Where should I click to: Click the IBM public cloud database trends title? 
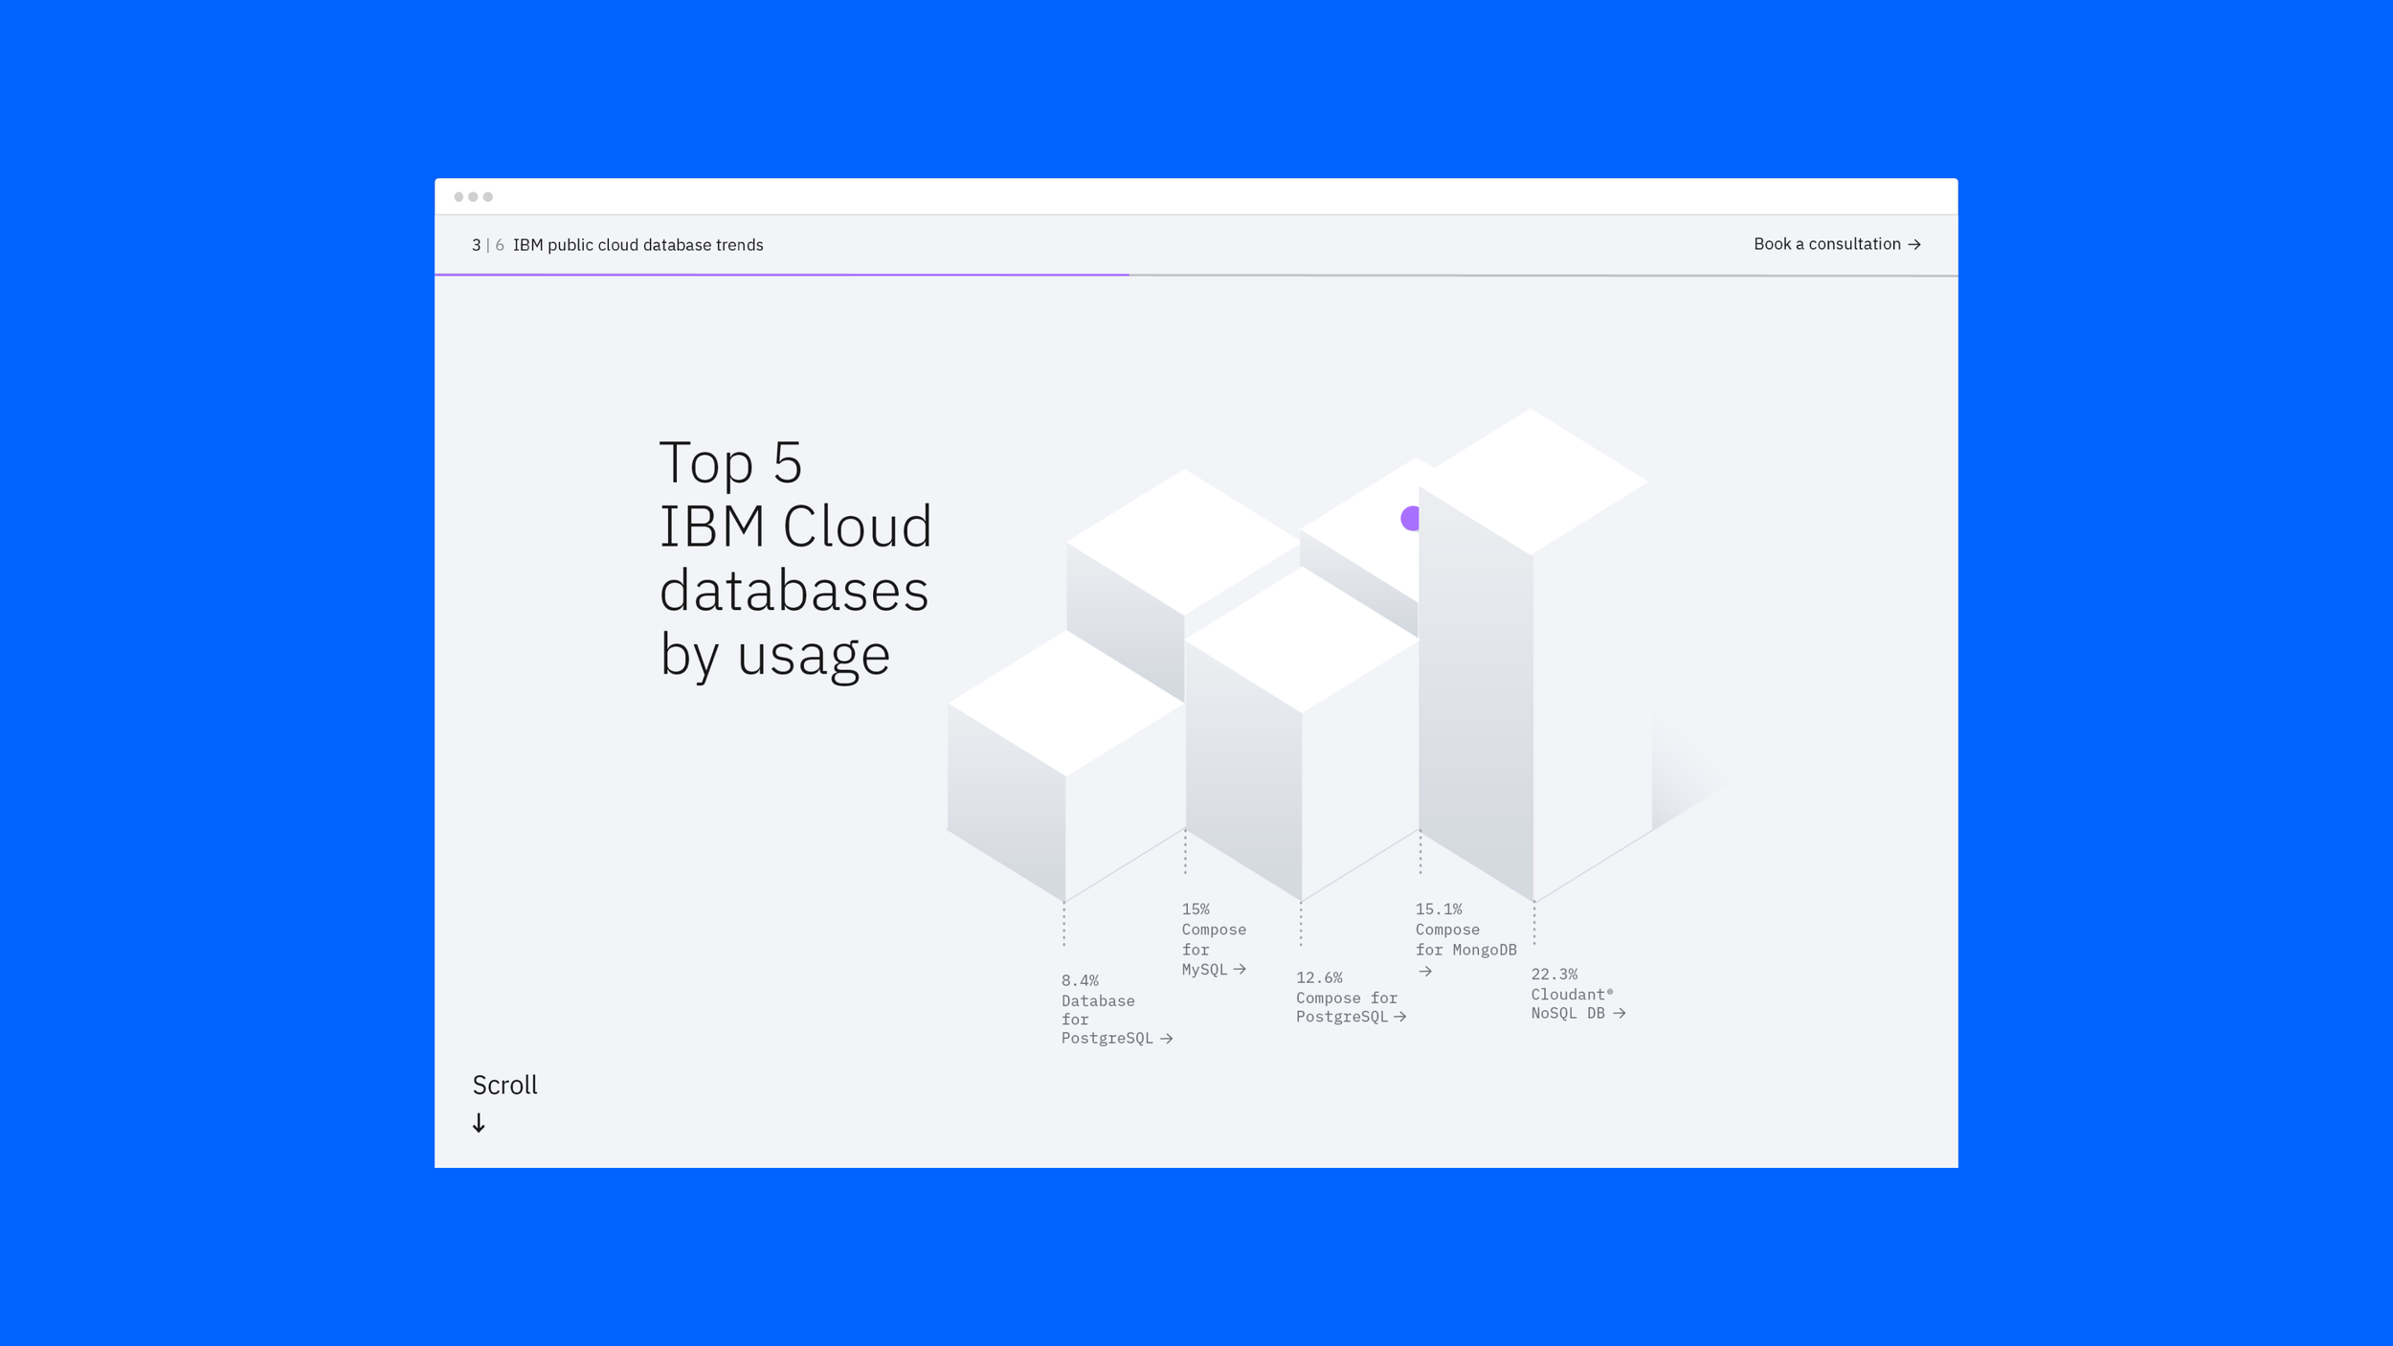click(x=637, y=245)
